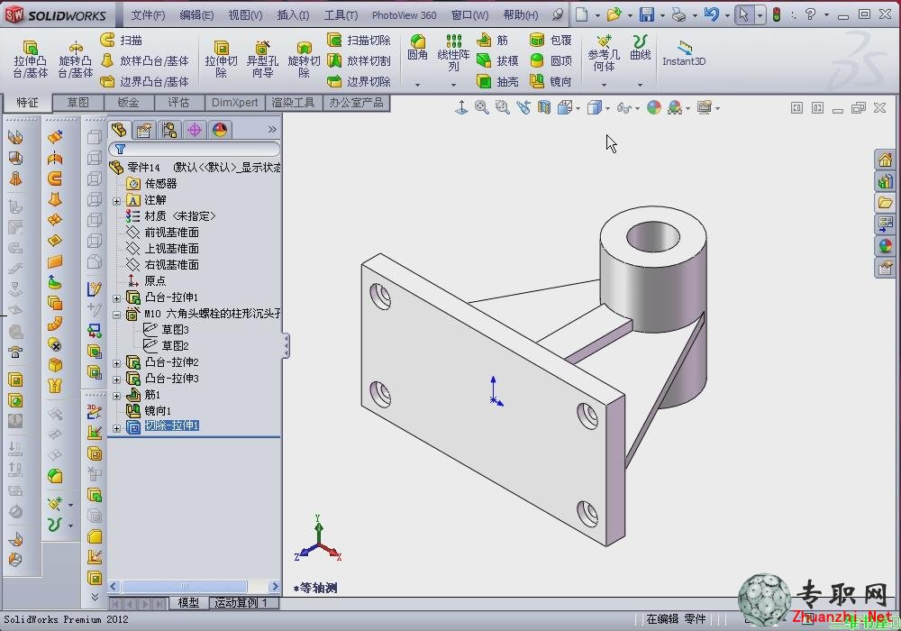
Task: Click the Shell (抽壳) tool
Action: (497, 81)
